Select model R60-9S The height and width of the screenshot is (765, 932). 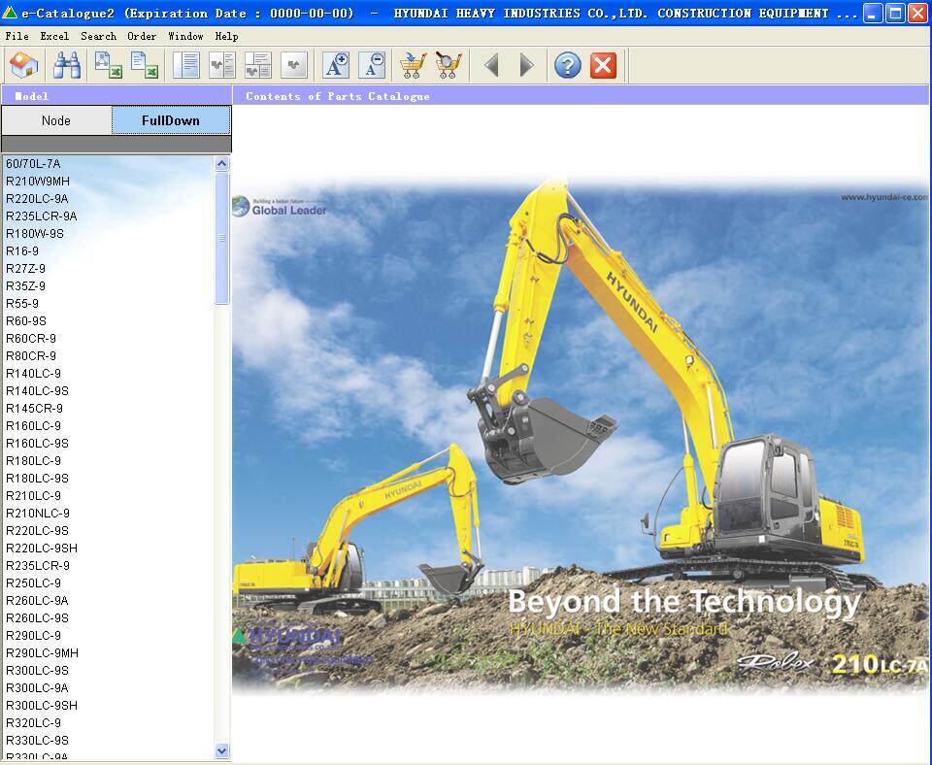tap(26, 321)
